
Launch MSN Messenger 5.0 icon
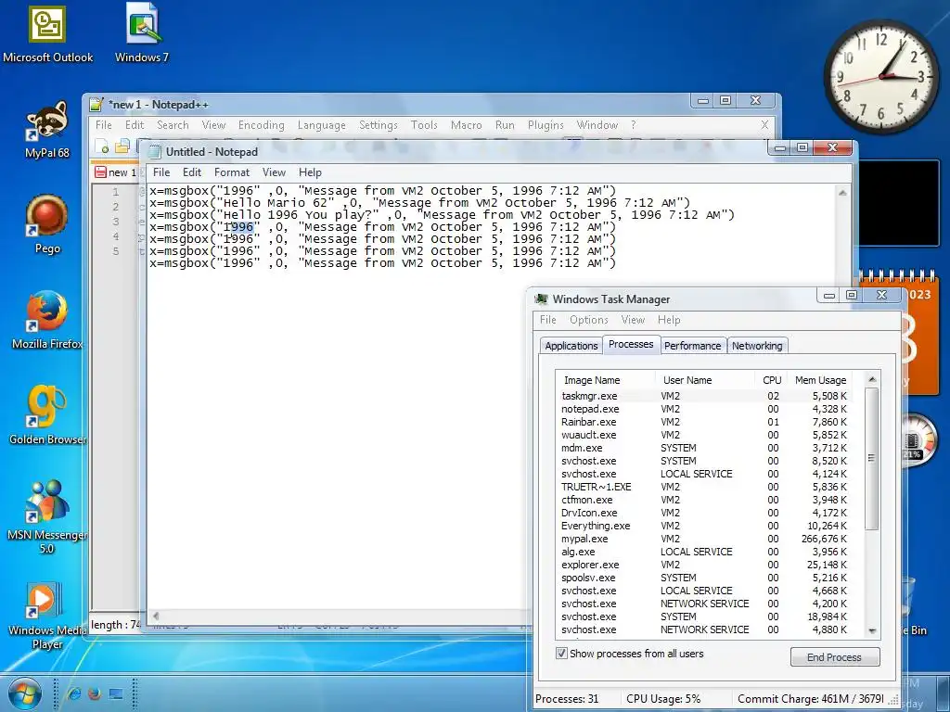click(x=47, y=516)
